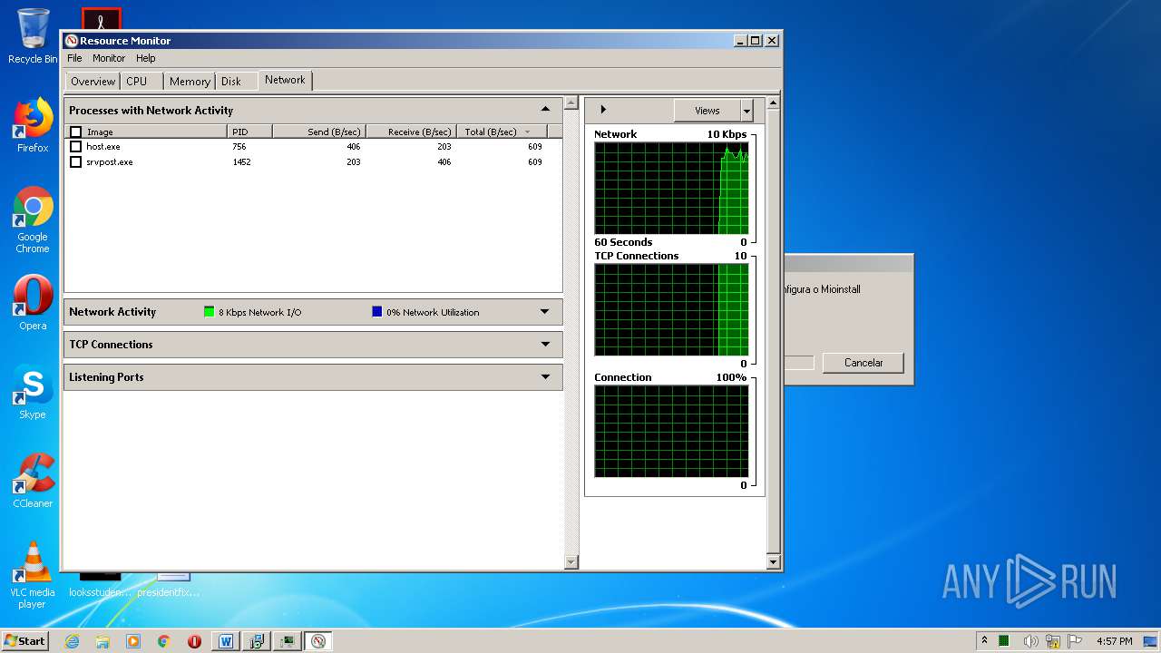Switch to the Disk tab
The image size is (1161, 653).
236,82
